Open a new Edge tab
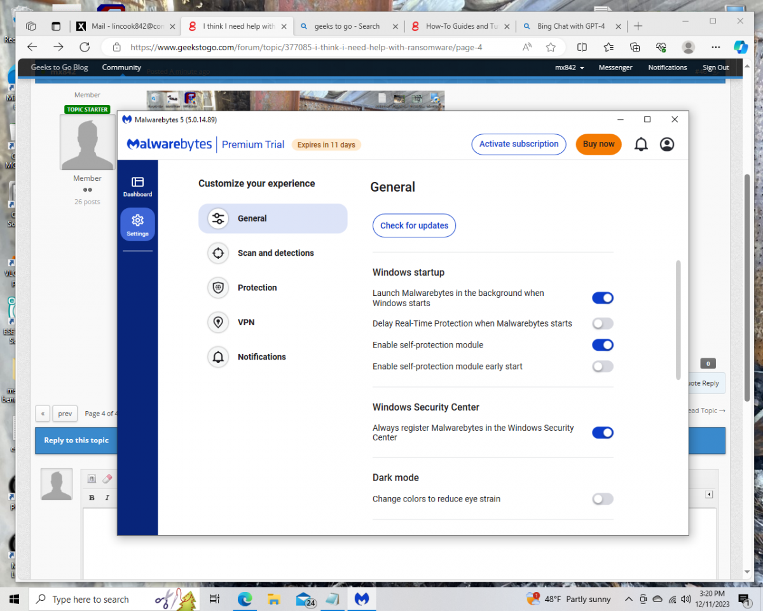The height and width of the screenshot is (611, 763). click(638, 26)
